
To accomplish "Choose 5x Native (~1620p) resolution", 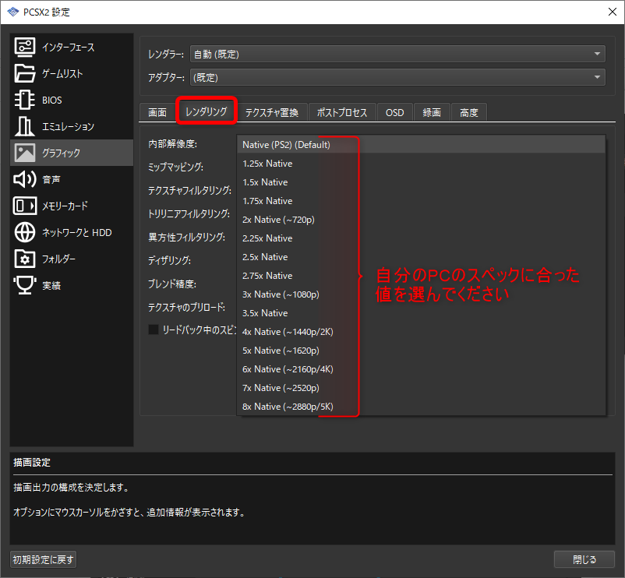I will click(x=422, y=351).
